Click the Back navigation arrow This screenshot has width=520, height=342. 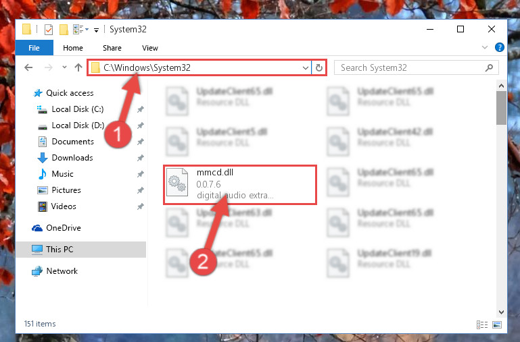click(28, 68)
